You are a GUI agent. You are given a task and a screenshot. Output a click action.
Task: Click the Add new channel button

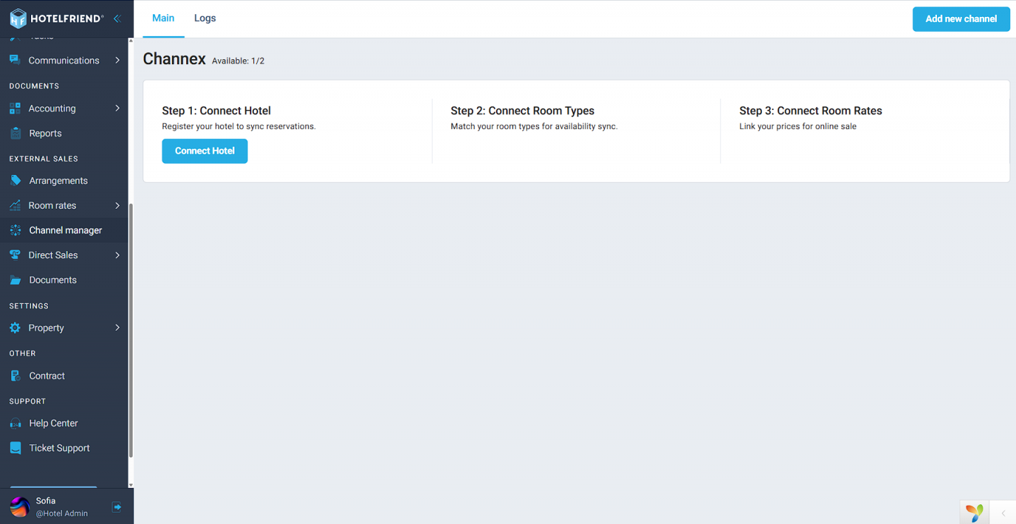click(961, 19)
